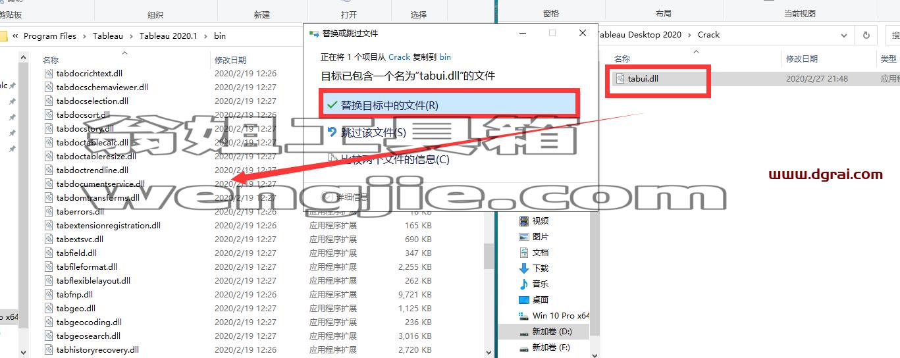Select tabfileformat.dll file
900x358 pixels.
[x=87, y=267]
